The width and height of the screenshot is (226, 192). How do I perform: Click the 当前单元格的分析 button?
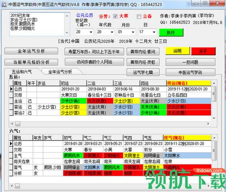pos(31,62)
